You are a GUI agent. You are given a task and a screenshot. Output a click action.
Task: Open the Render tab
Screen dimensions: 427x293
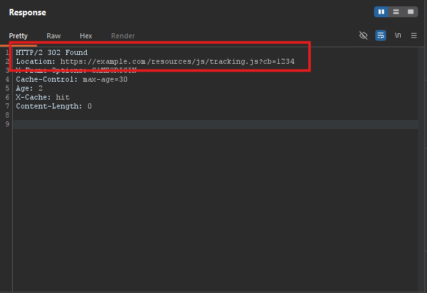tap(123, 36)
